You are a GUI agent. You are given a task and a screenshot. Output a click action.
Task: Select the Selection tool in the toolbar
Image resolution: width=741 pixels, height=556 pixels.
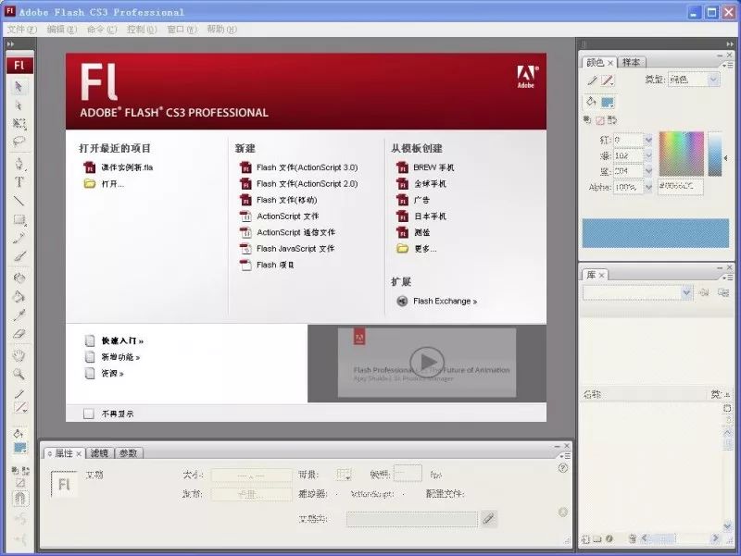[20, 85]
